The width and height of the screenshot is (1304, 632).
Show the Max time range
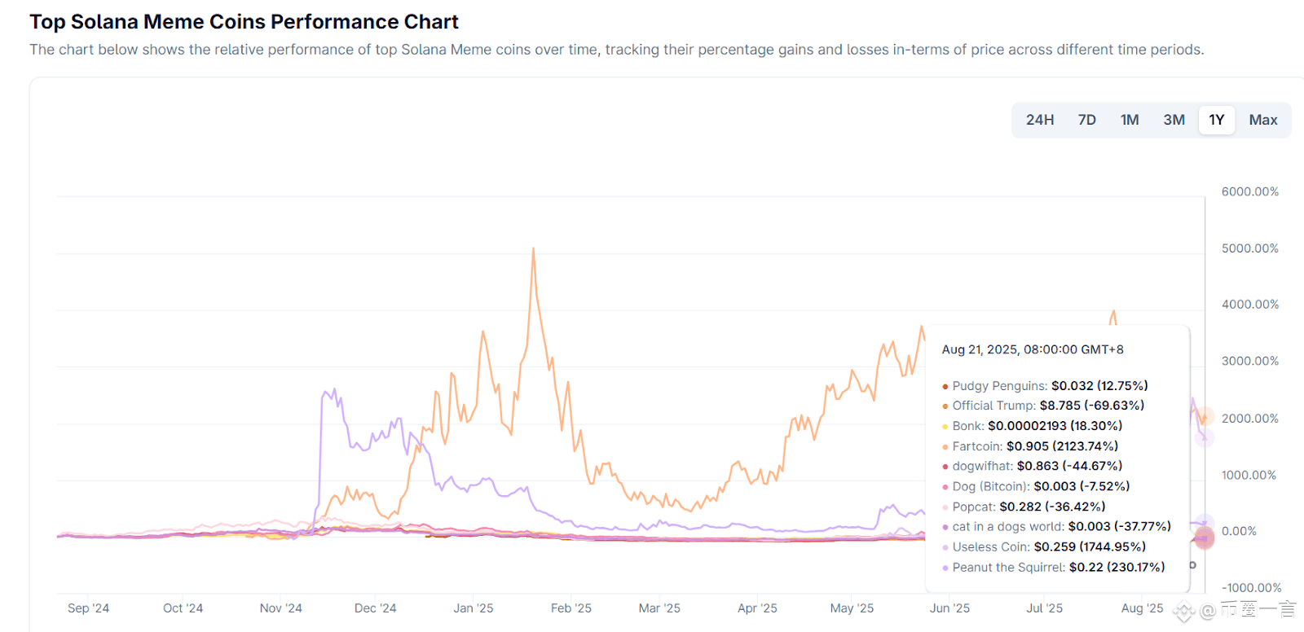click(x=1263, y=120)
